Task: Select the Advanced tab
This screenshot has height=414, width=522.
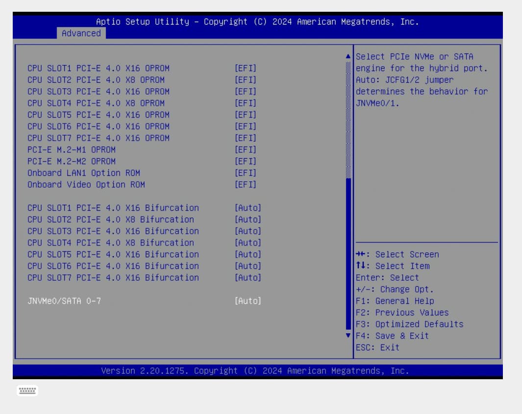Action: click(x=81, y=33)
